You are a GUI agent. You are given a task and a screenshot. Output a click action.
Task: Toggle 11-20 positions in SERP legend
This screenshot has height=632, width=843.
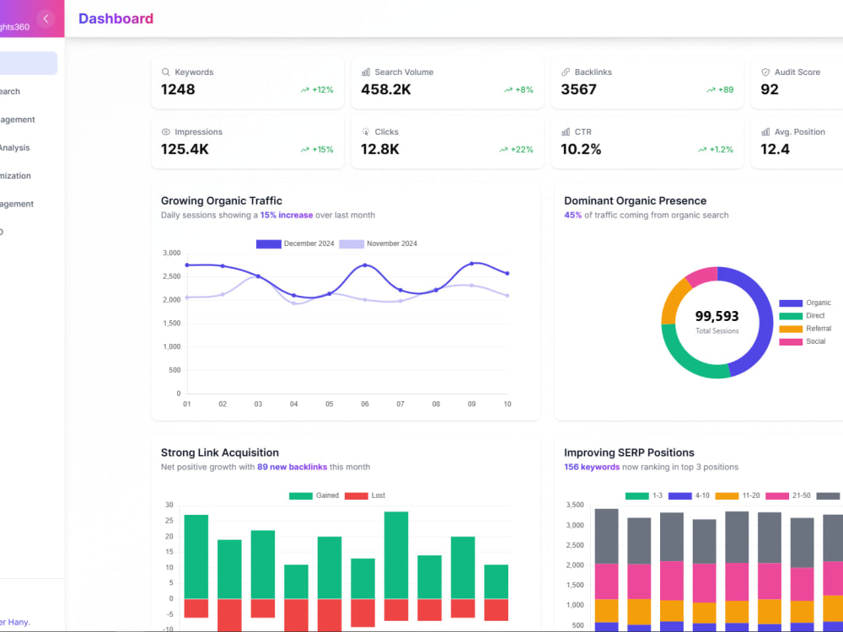click(738, 495)
